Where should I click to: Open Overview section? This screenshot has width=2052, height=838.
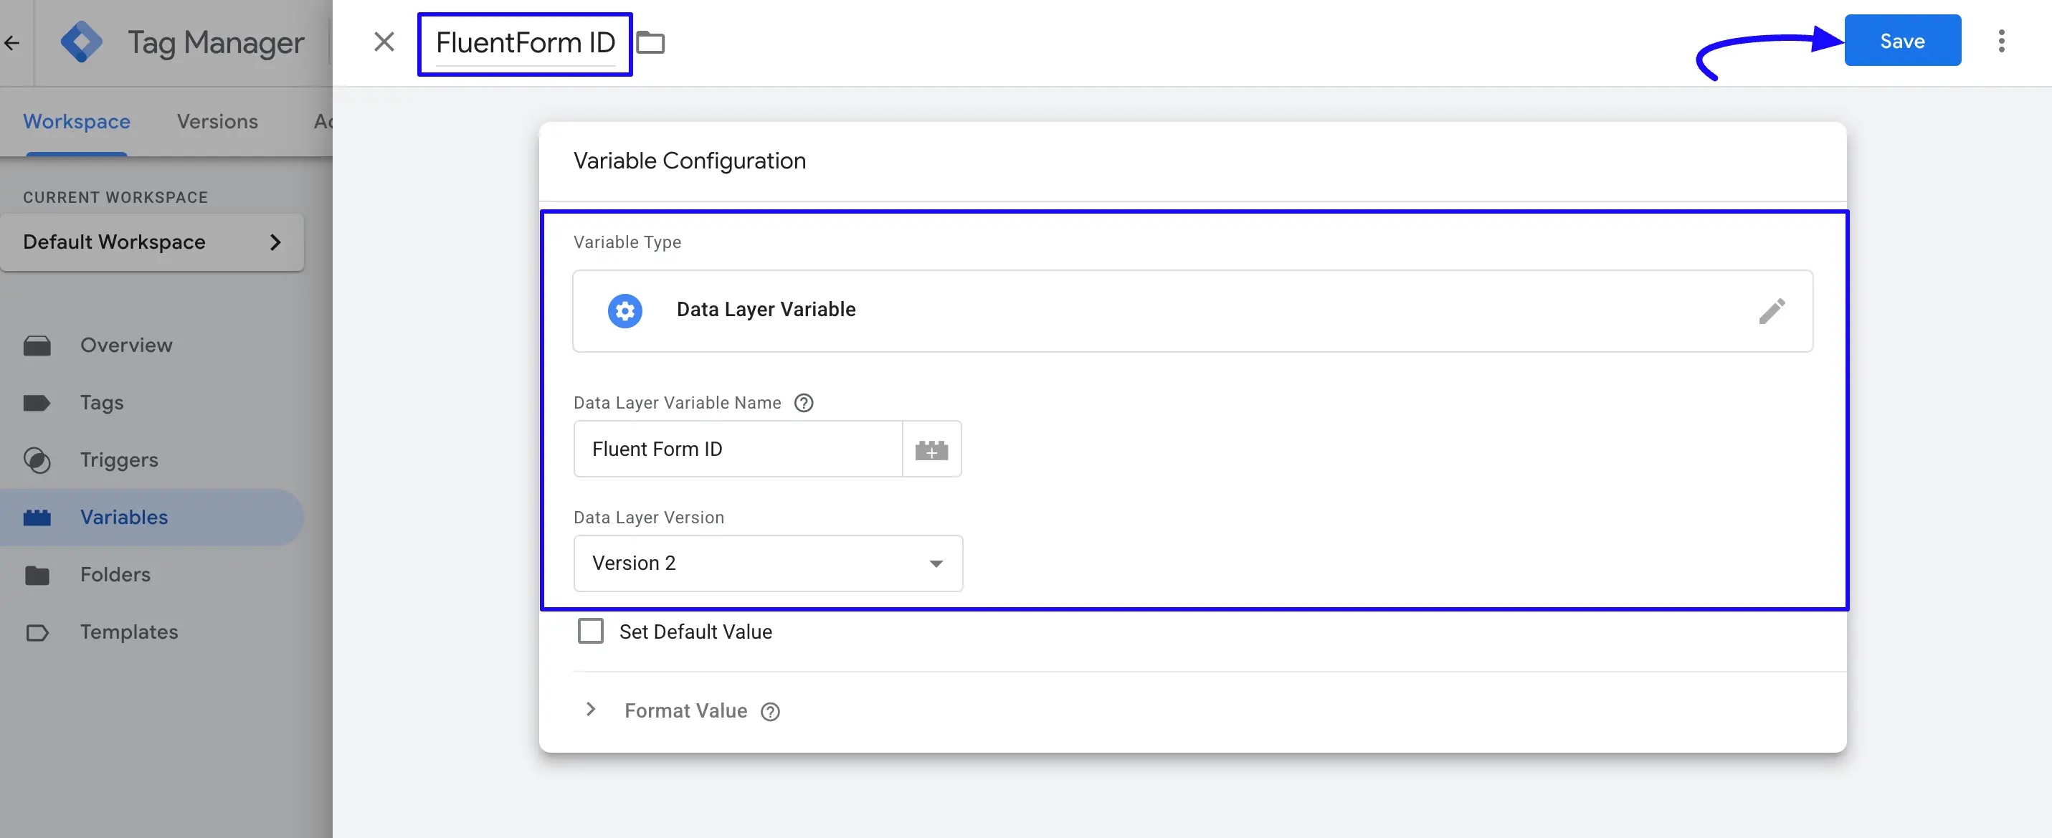(126, 345)
